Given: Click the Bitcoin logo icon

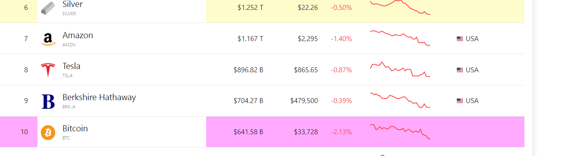Looking at the screenshot, I should [48, 133].
